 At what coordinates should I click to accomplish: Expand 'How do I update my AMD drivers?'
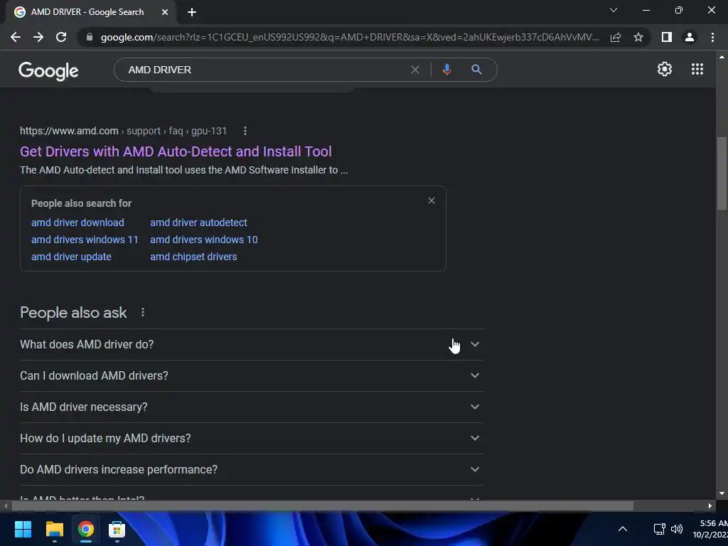tap(251, 438)
